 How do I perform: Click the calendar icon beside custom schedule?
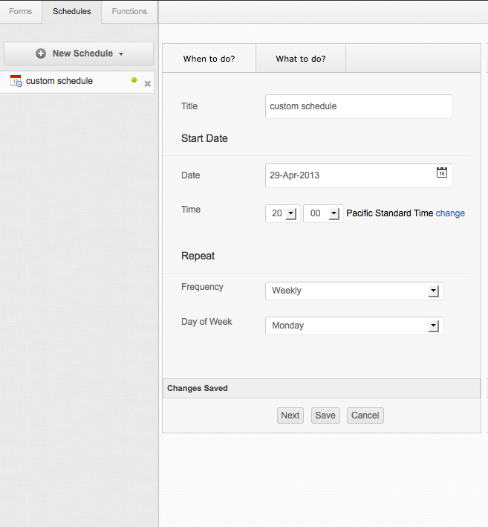16,81
